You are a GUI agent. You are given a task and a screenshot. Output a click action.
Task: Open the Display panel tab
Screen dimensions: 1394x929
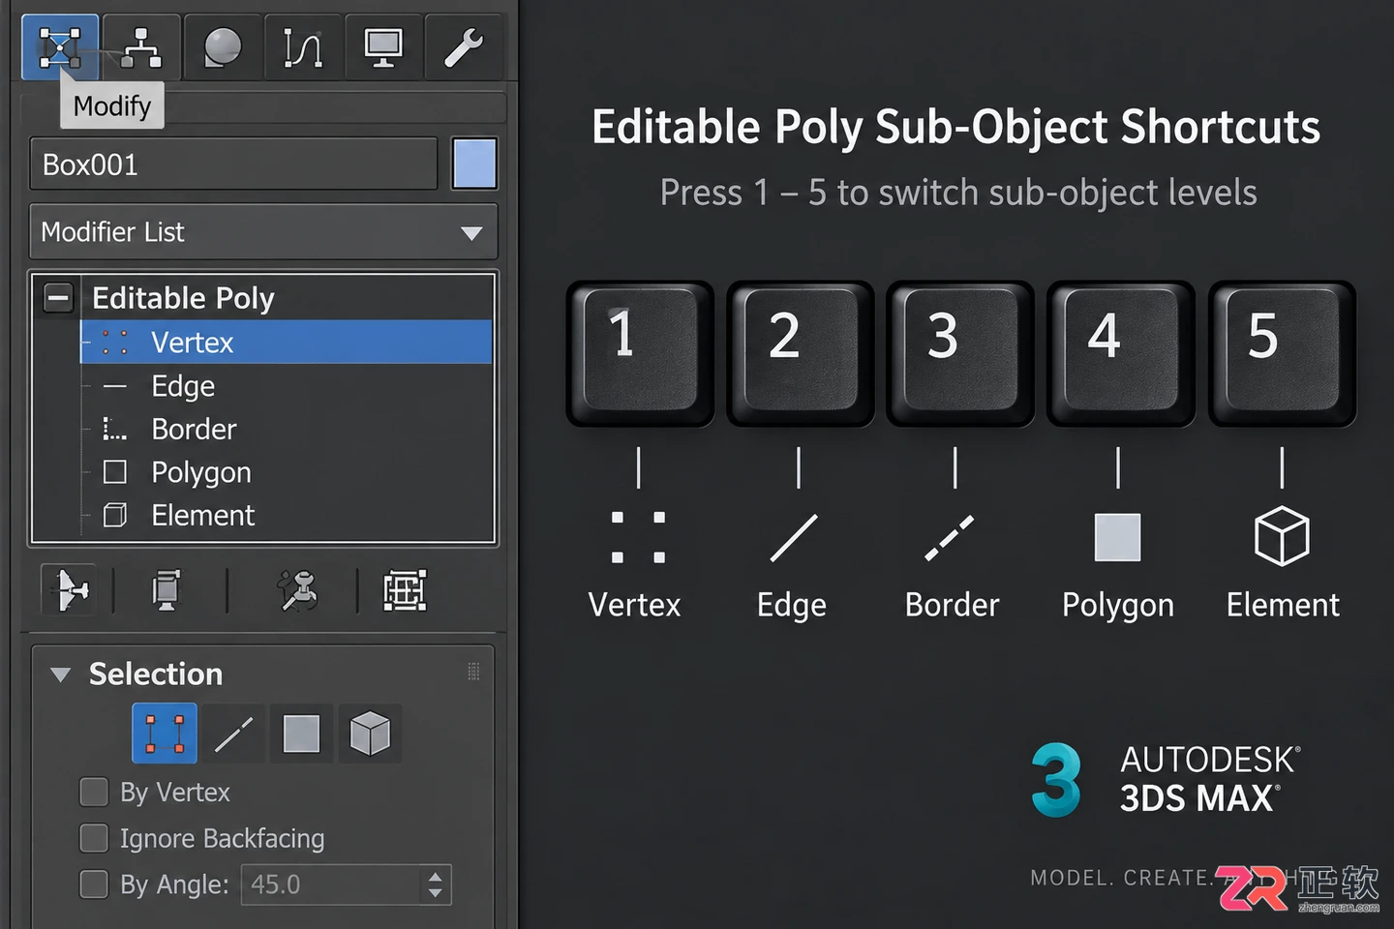pos(383,46)
